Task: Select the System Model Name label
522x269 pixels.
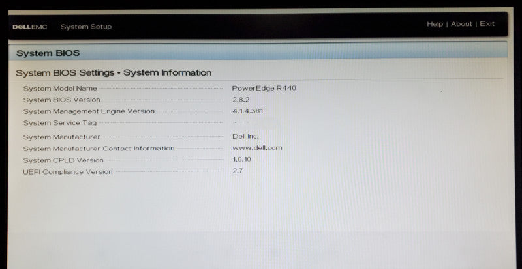Action: (x=60, y=89)
